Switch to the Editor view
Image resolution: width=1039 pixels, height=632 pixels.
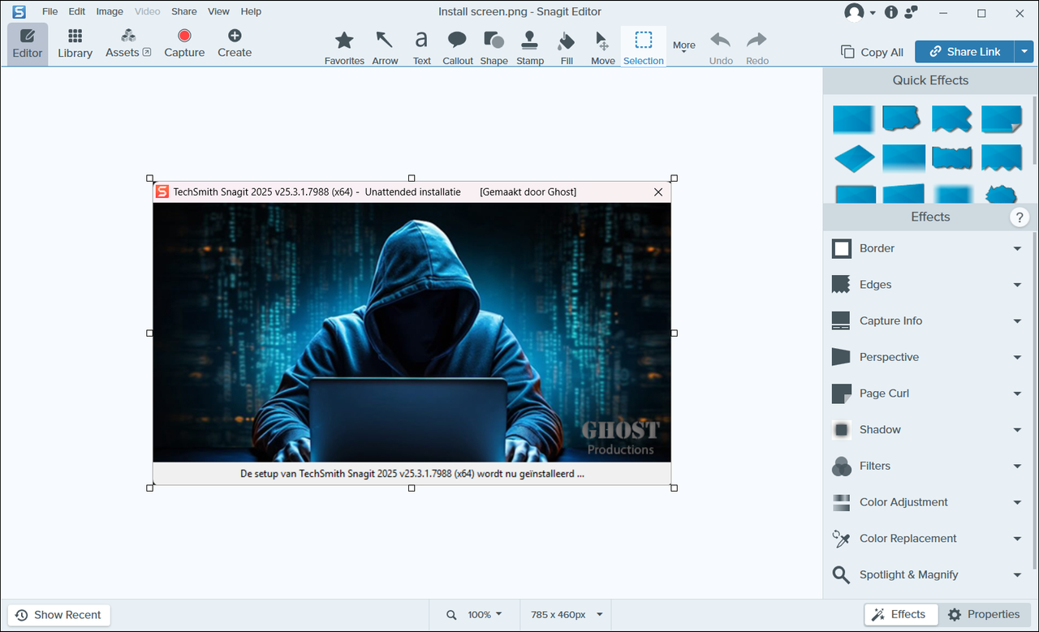click(x=28, y=44)
